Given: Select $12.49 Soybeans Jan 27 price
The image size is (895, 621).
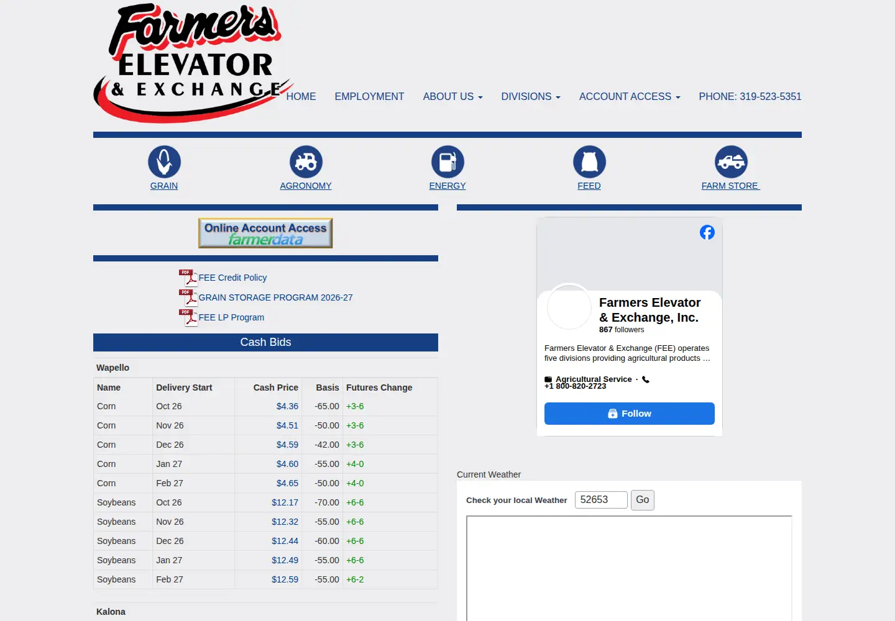Looking at the screenshot, I should click(x=285, y=560).
